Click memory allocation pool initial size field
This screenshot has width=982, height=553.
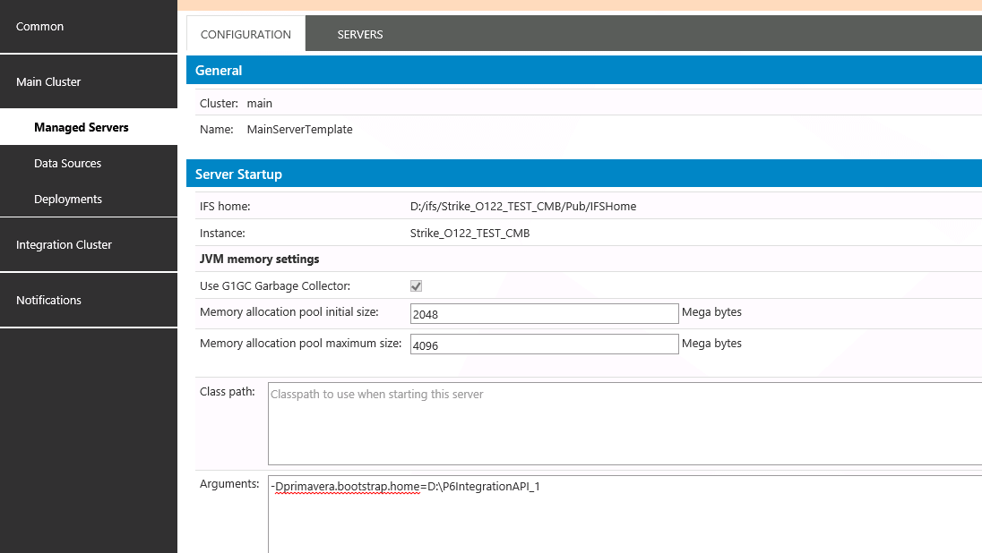(544, 313)
